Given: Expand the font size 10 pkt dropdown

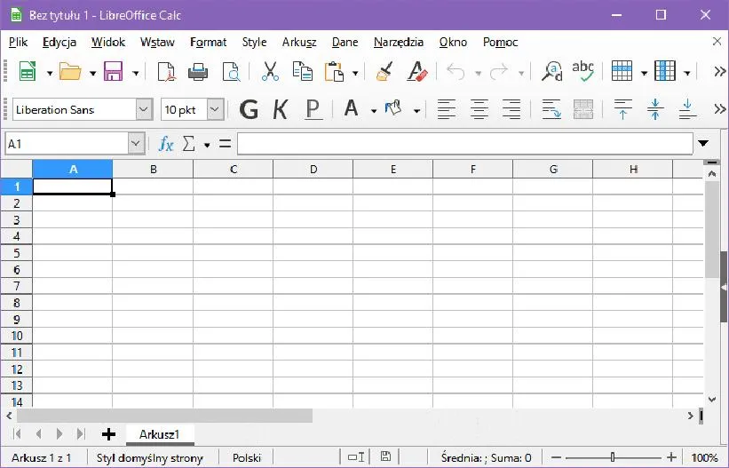Looking at the screenshot, I should click(215, 110).
